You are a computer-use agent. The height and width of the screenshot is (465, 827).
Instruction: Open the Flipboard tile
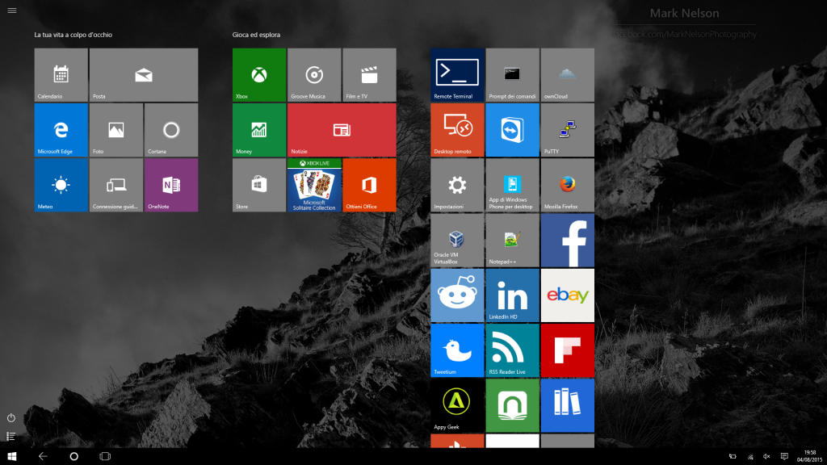click(568, 350)
